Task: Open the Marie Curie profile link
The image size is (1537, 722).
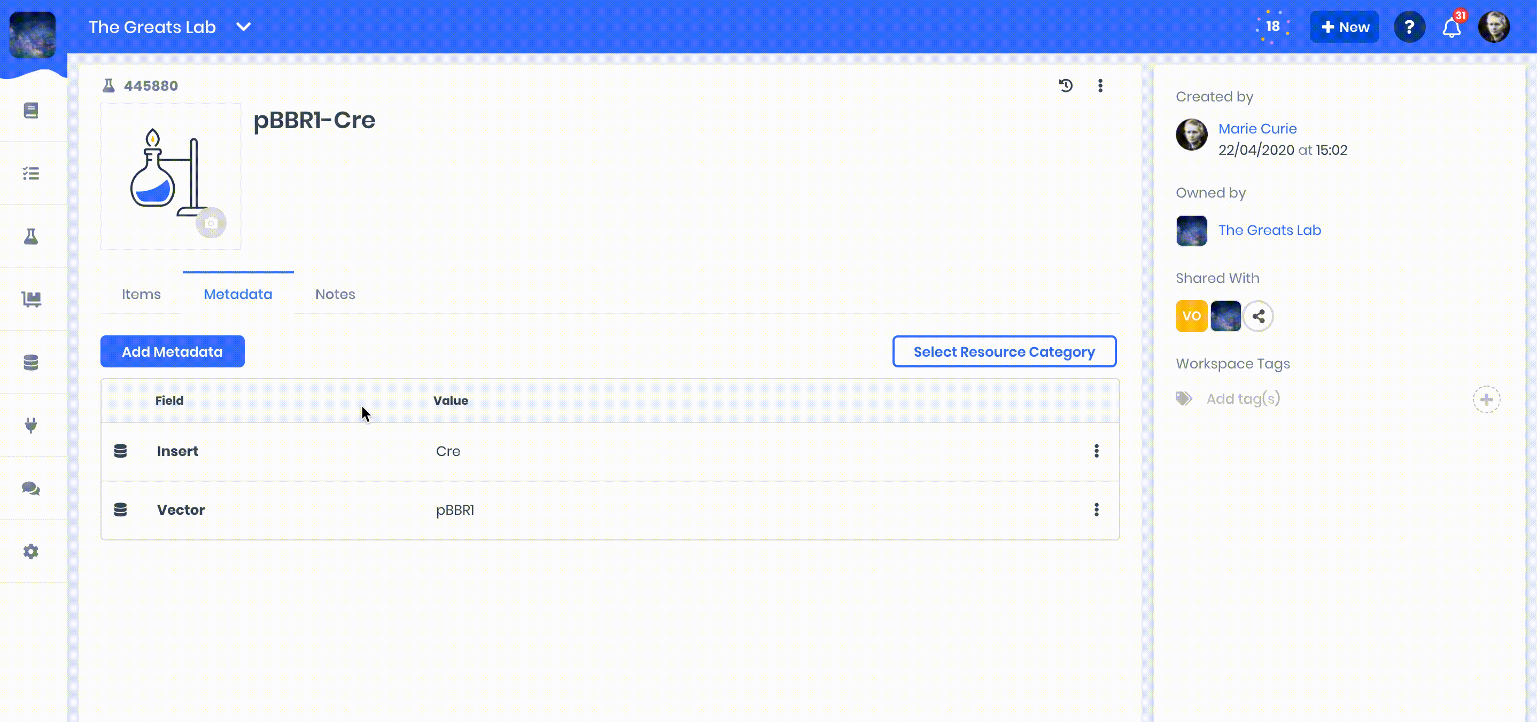Action: click(x=1257, y=128)
